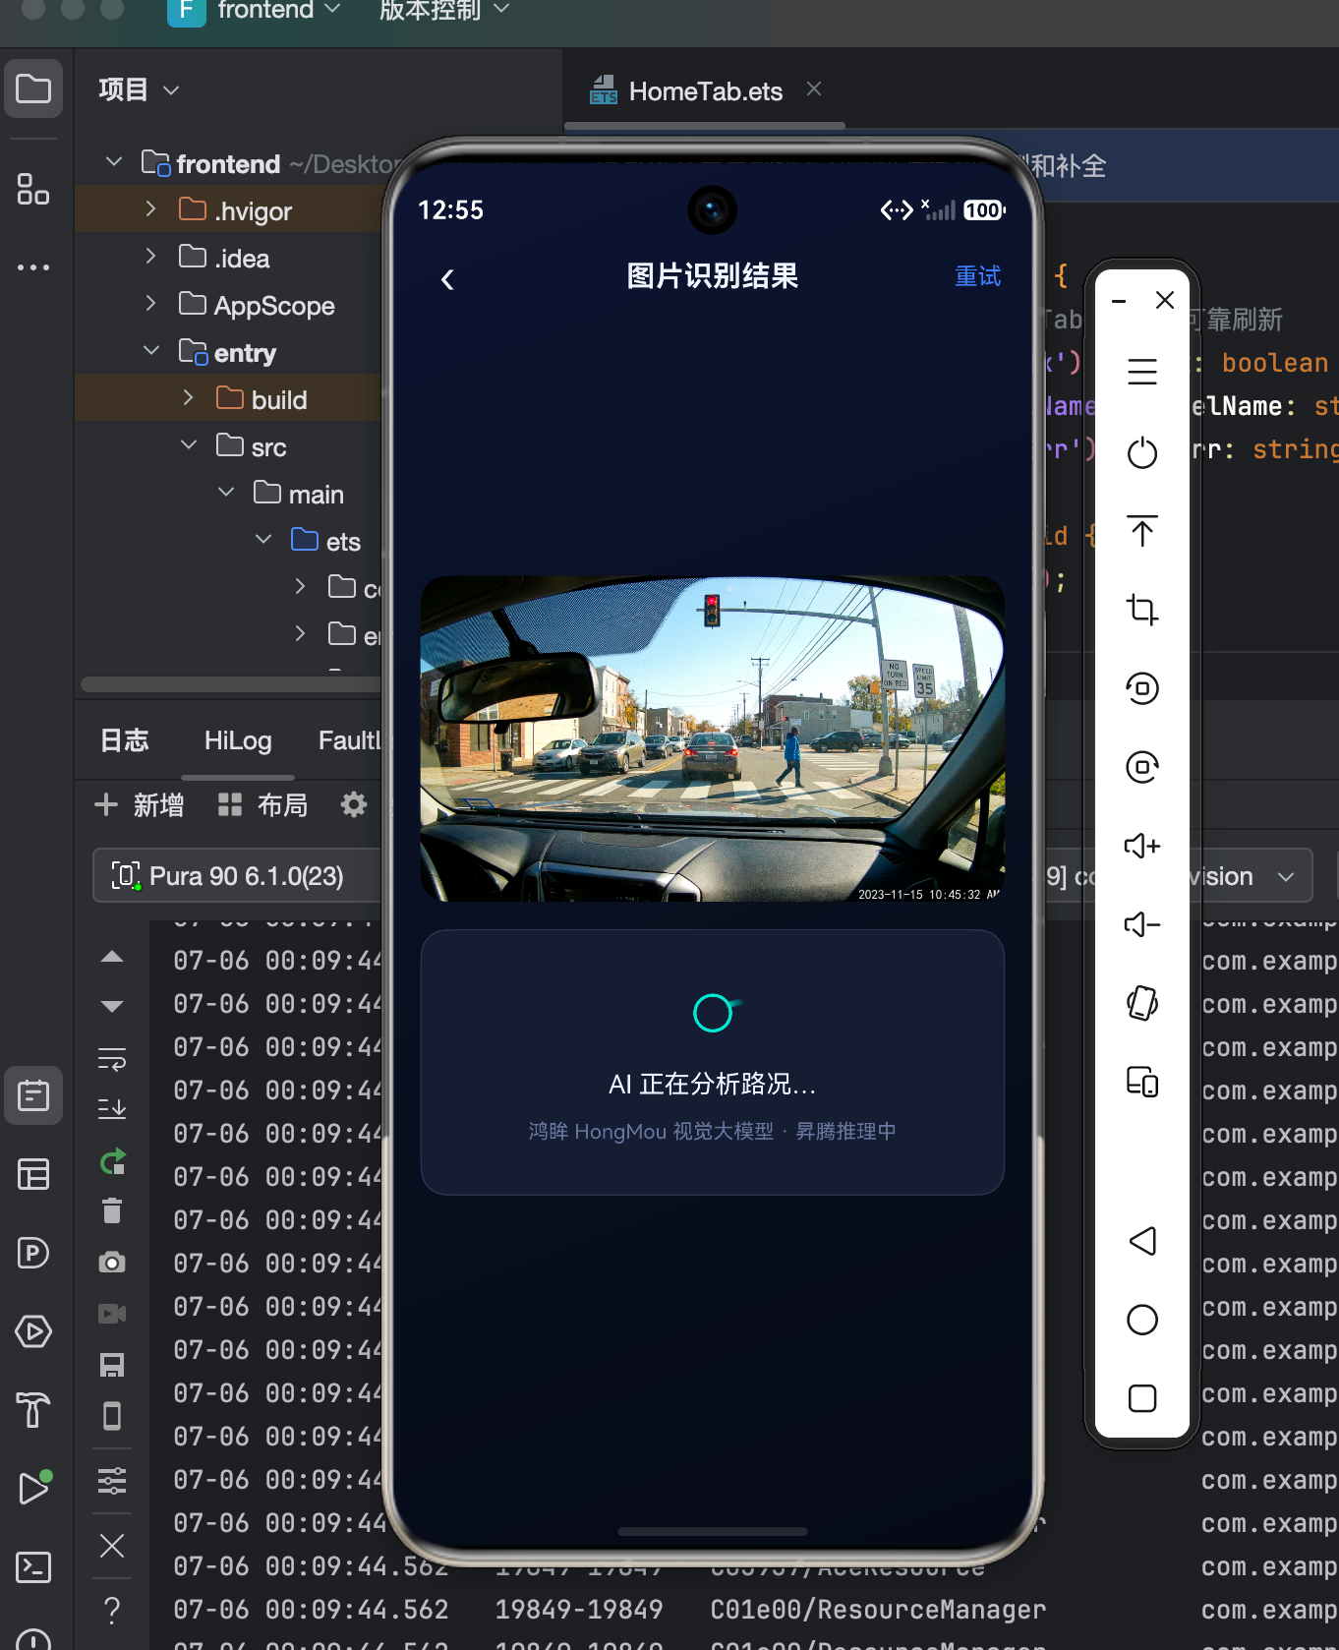Open the emulator toolbar hamburger menu
The height and width of the screenshot is (1650, 1339).
pyautogui.click(x=1142, y=372)
